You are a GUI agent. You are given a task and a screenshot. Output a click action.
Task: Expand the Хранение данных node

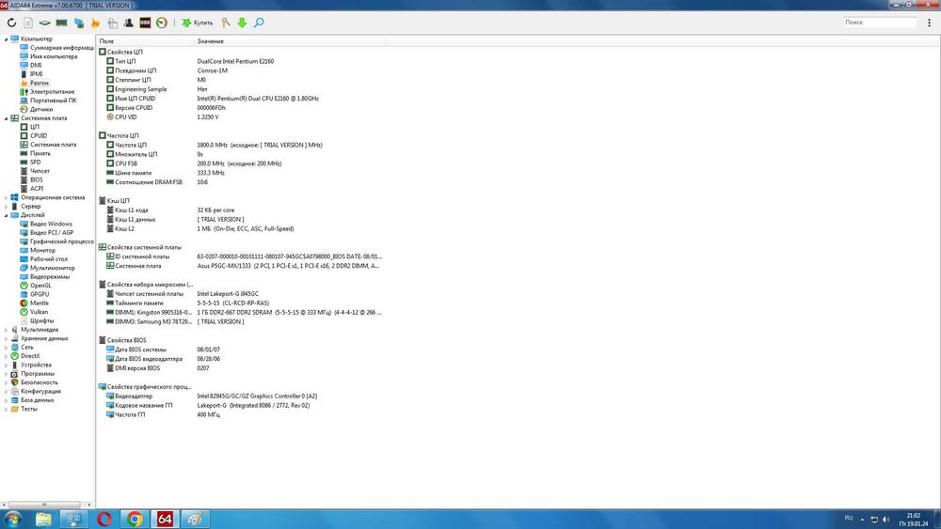click(6, 338)
